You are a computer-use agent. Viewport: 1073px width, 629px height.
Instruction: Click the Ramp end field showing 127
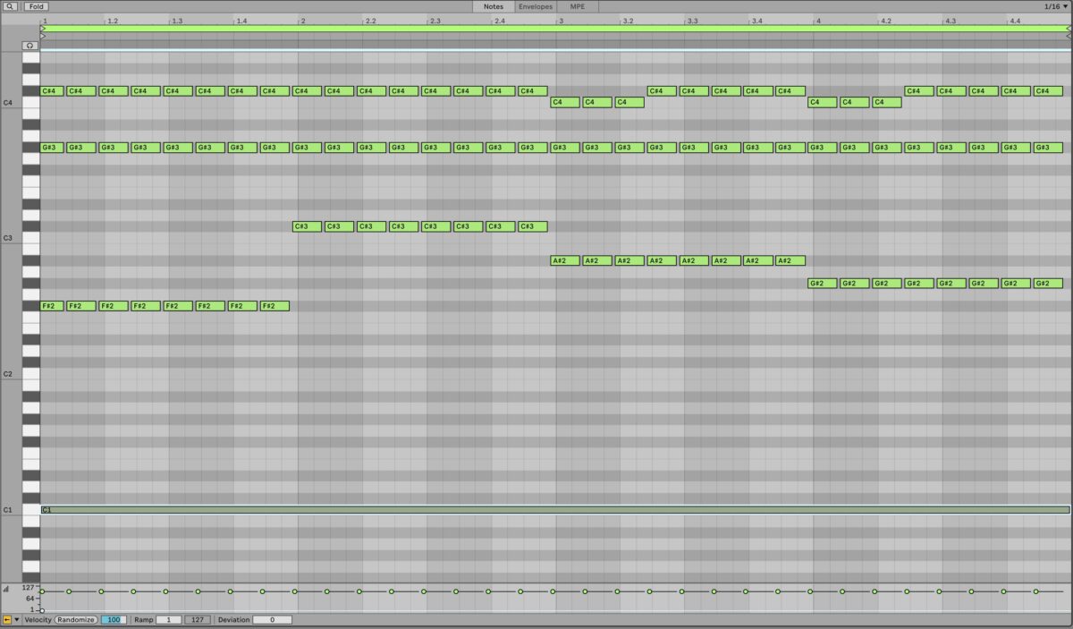pos(198,618)
